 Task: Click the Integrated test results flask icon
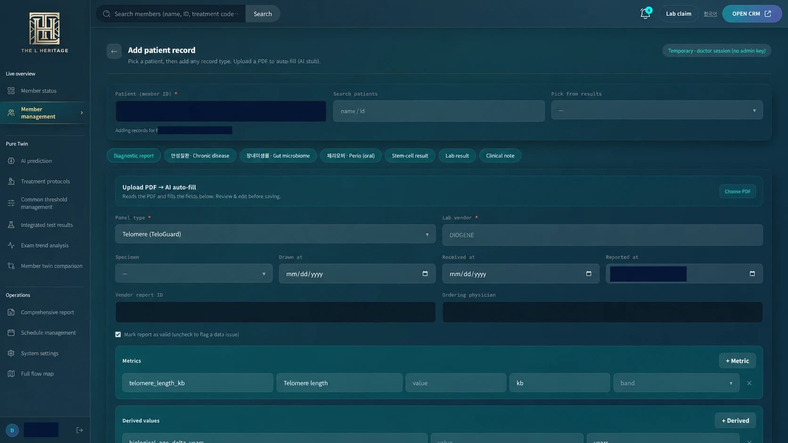(x=11, y=225)
